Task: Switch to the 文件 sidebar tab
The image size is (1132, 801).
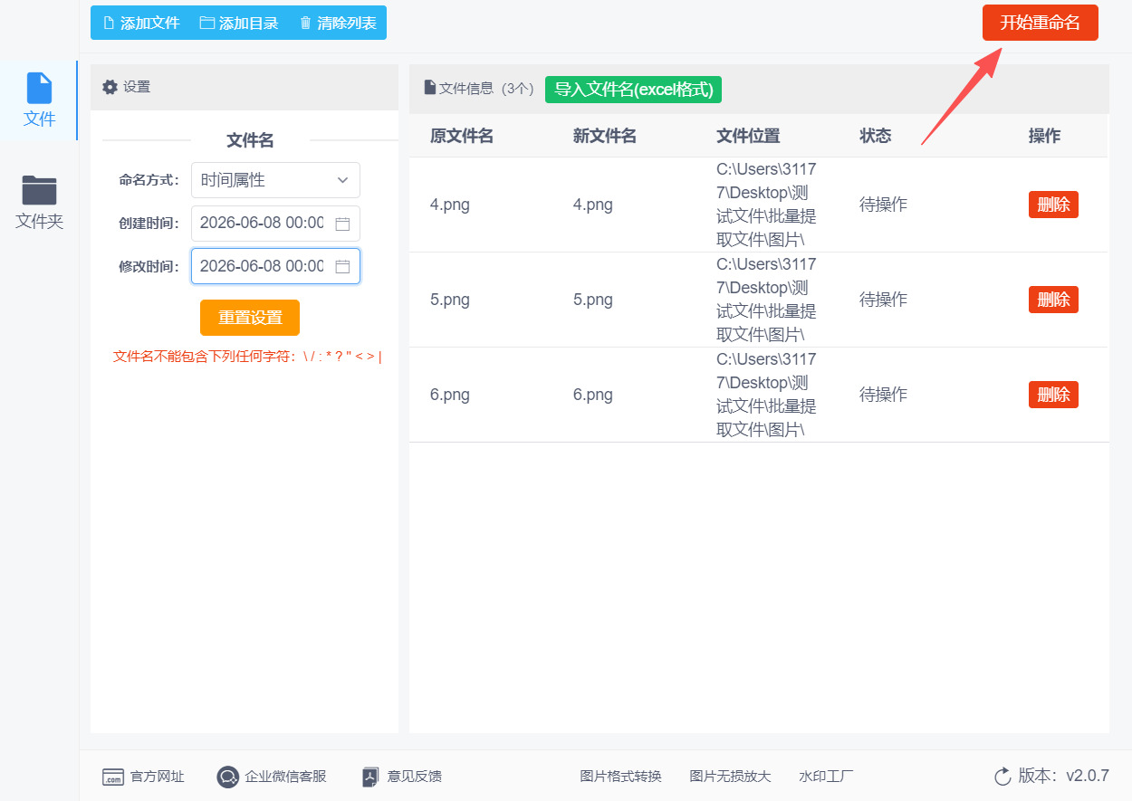Action: pyautogui.click(x=39, y=100)
